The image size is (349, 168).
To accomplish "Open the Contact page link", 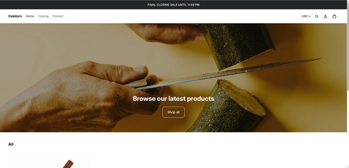I will pyautogui.click(x=58, y=16).
